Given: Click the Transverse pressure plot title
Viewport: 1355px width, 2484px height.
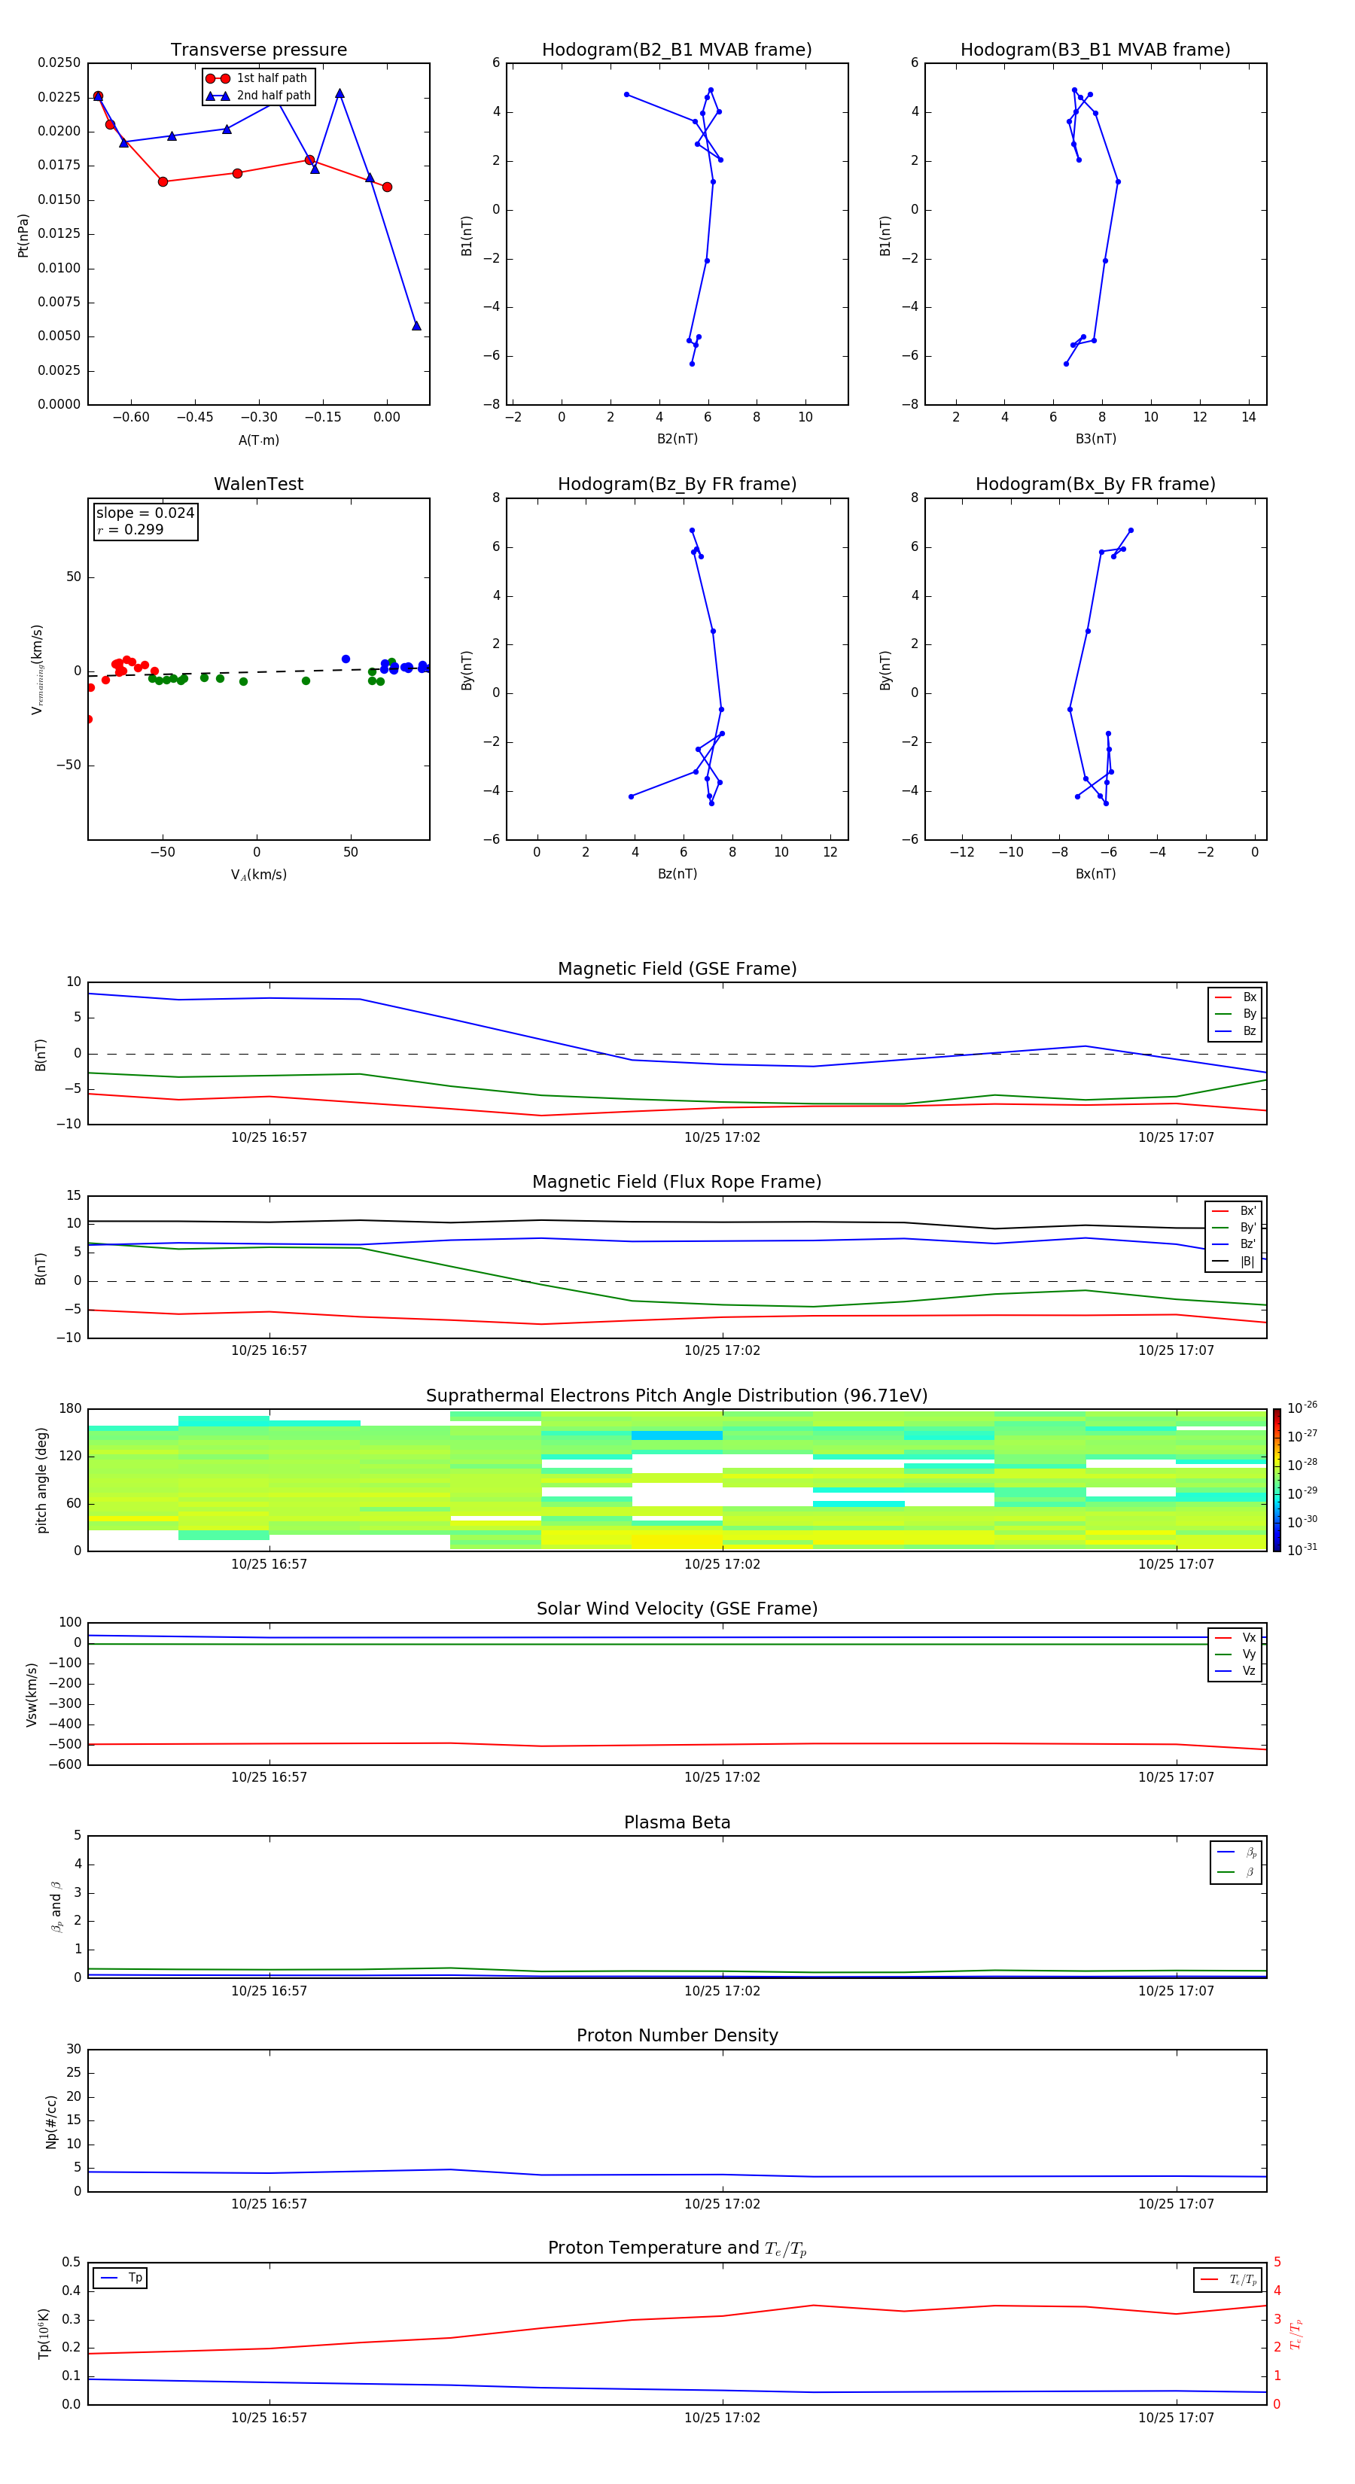Looking at the screenshot, I should [258, 50].
